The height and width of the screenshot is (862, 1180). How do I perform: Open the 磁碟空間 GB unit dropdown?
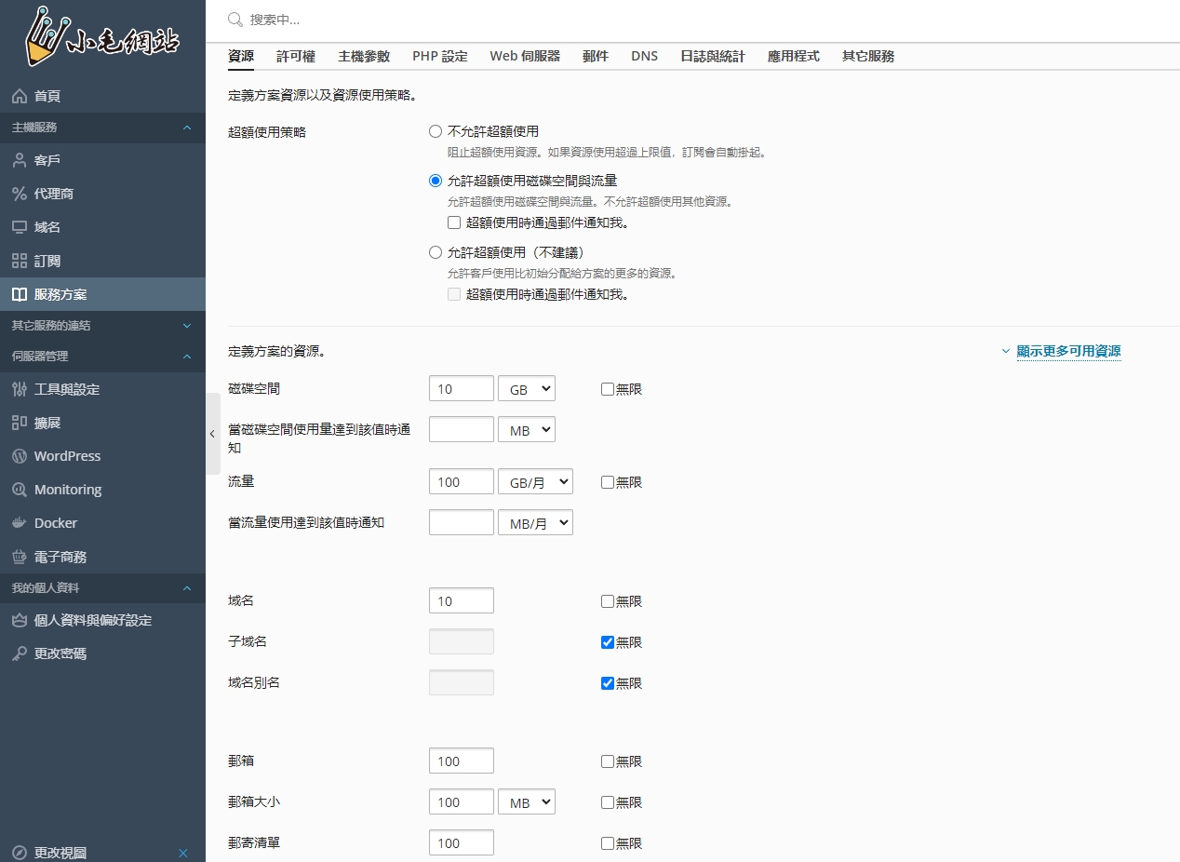pyautogui.click(x=527, y=389)
